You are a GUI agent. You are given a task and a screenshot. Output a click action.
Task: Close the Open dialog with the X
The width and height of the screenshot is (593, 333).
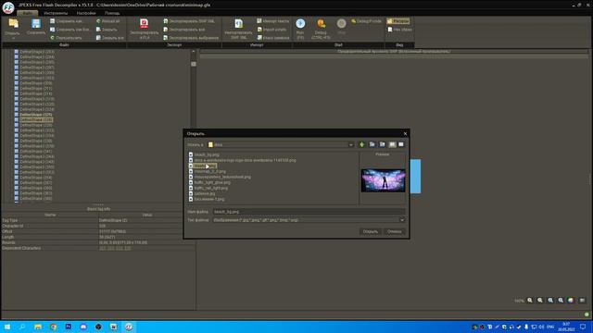coord(405,133)
